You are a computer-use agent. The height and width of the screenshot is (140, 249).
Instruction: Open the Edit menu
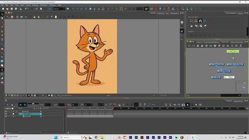[x=7, y=5]
